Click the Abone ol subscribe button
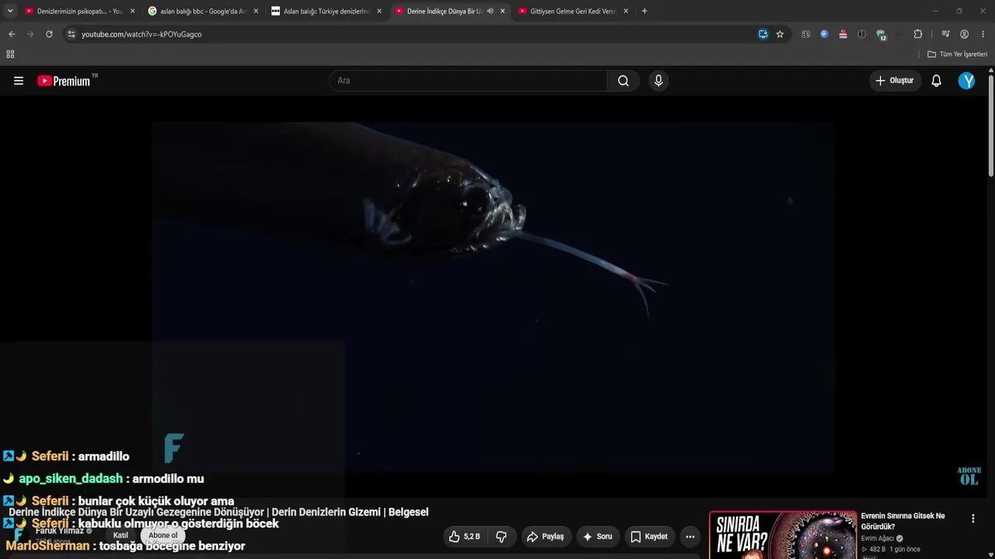Screen dimensions: 995x559 pos(163,535)
